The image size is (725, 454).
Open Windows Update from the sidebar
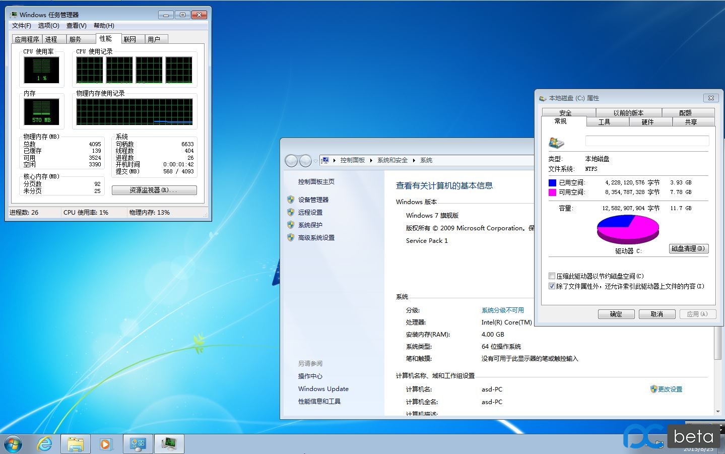(x=323, y=388)
